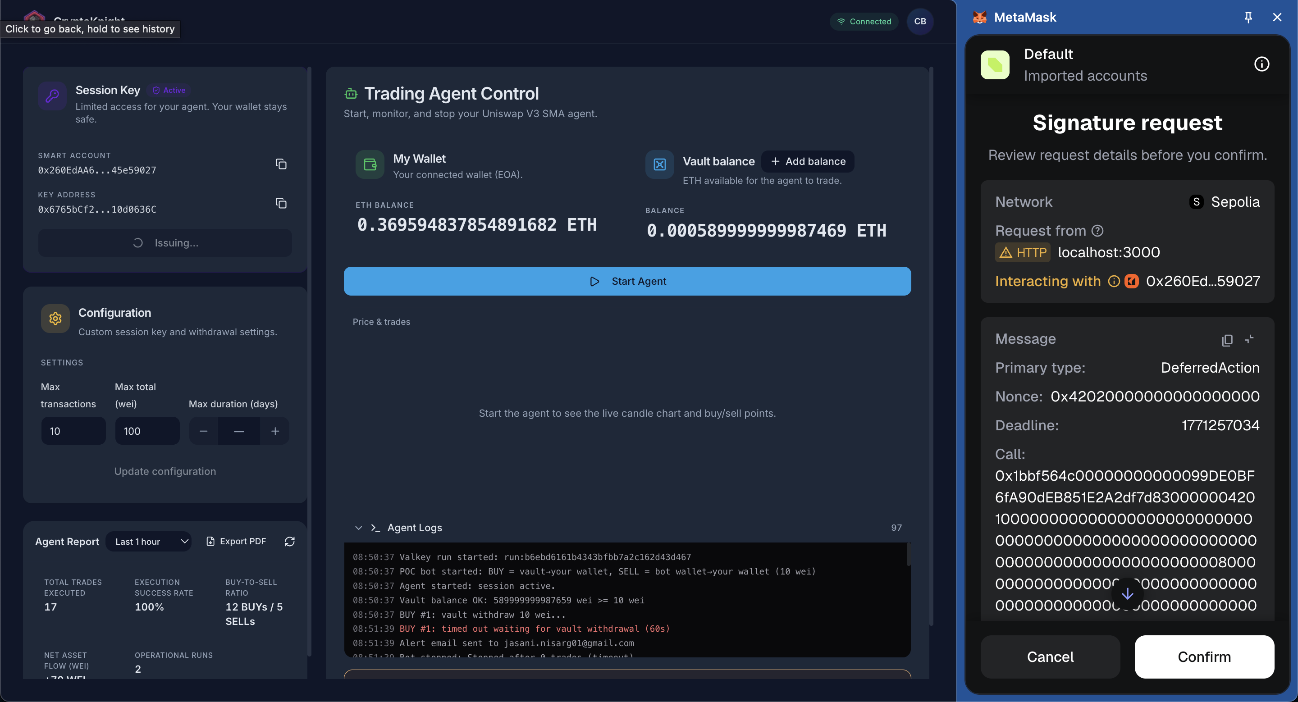Decrease max duration days with minus

[x=204, y=431]
